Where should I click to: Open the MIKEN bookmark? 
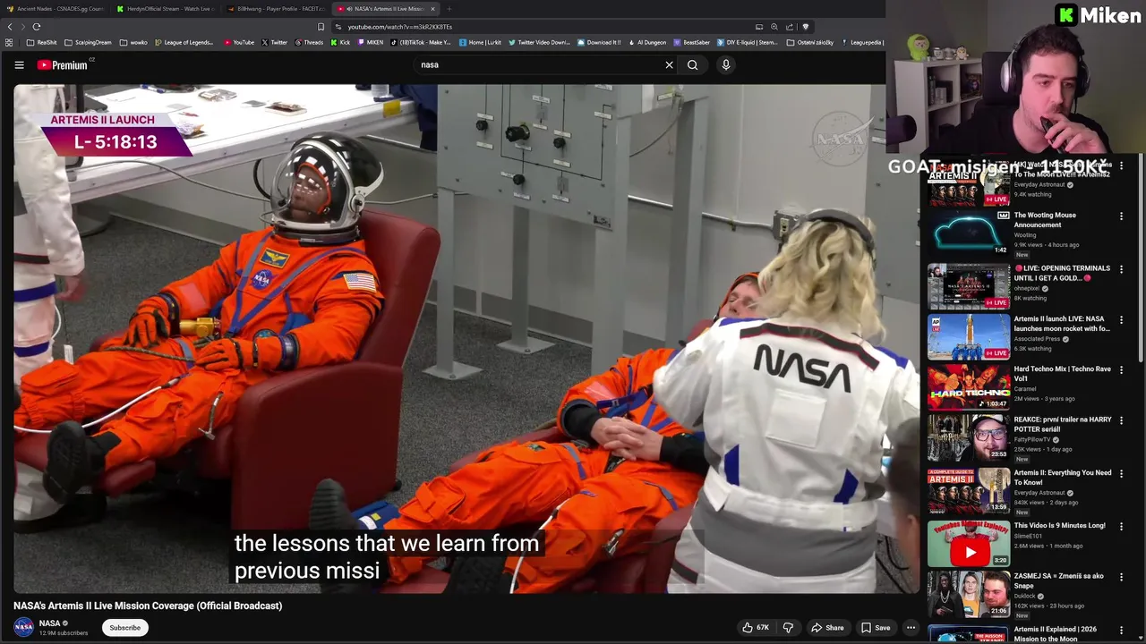(x=370, y=42)
